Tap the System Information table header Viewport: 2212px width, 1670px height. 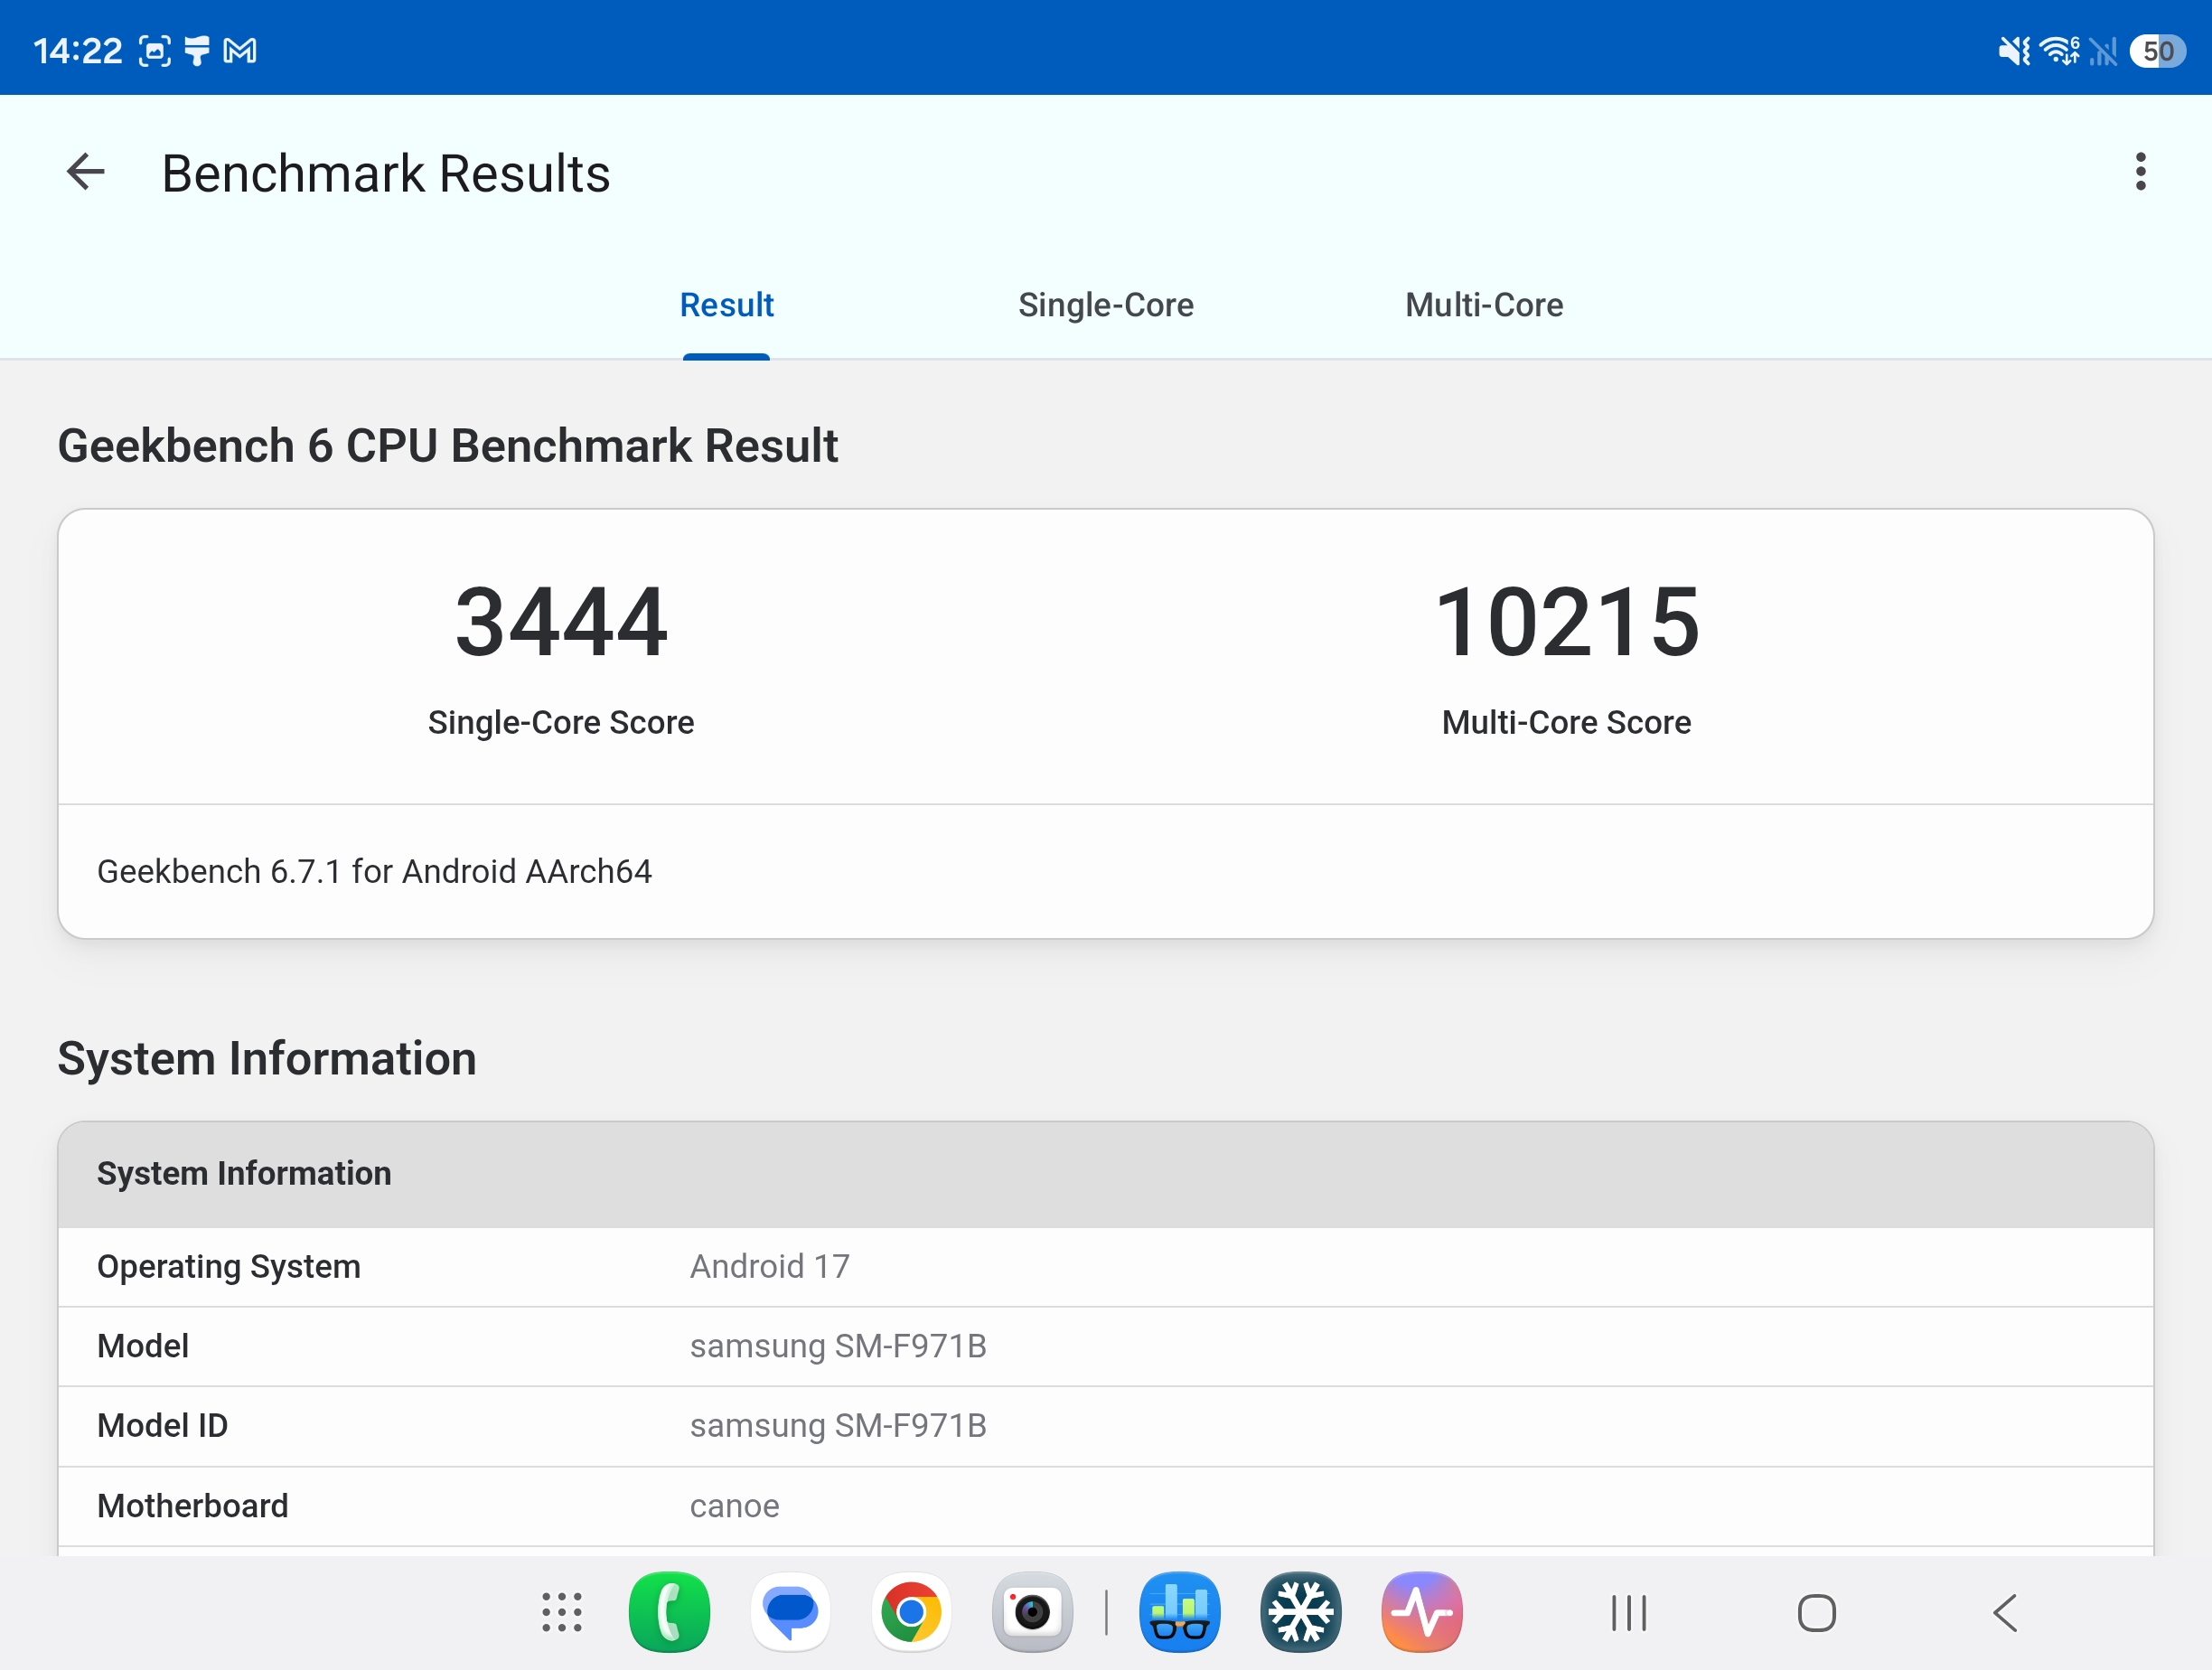(1106, 1174)
